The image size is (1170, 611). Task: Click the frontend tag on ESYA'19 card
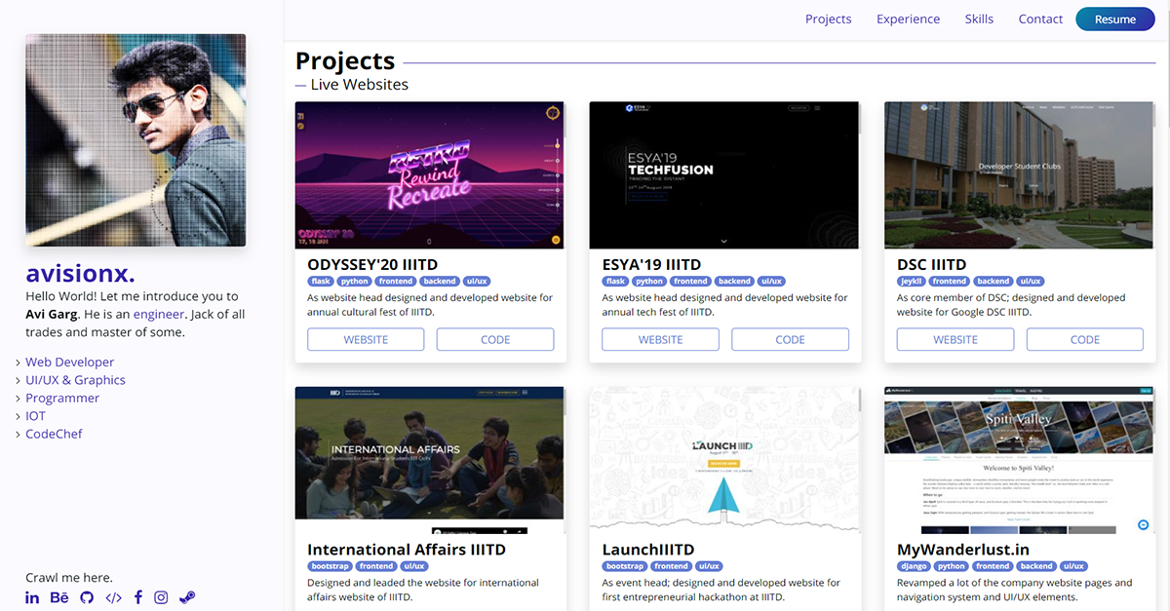tap(689, 281)
